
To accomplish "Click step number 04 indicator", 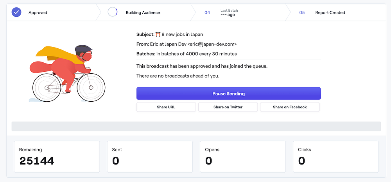I will 207,12.
